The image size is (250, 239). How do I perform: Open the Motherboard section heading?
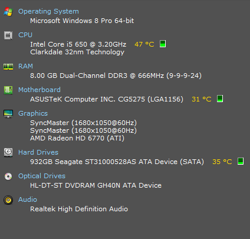point(40,90)
